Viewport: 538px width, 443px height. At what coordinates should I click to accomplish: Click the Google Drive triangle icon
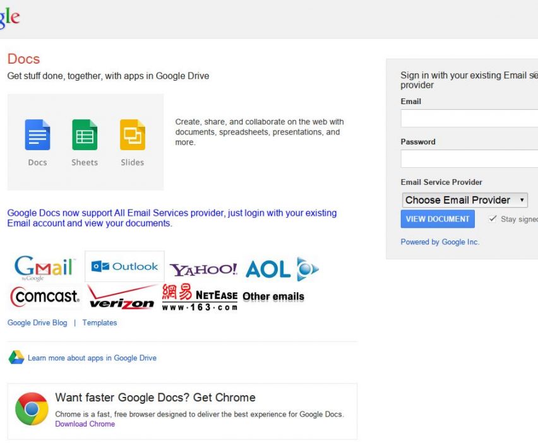point(16,358)
